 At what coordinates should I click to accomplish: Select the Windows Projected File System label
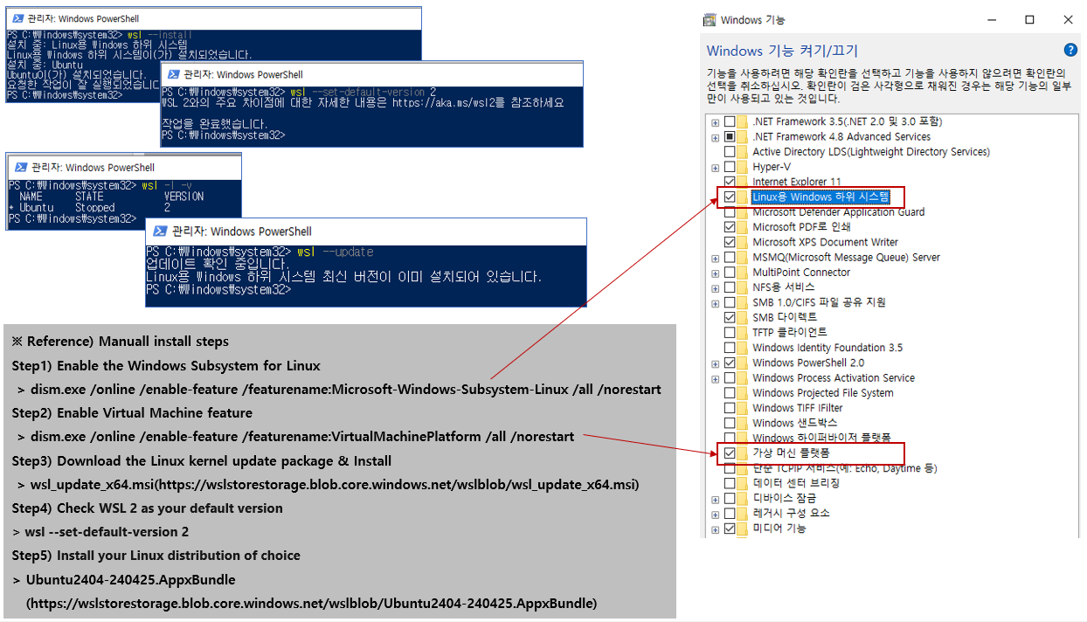tap(823, 393)
